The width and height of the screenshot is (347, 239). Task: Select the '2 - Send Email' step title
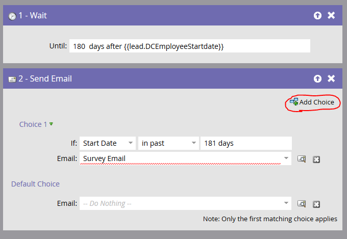(x=45, y=78)
